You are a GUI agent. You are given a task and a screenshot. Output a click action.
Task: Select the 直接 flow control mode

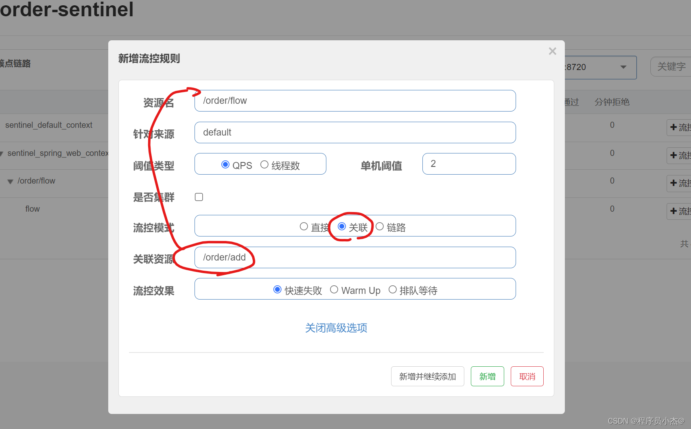304,226
